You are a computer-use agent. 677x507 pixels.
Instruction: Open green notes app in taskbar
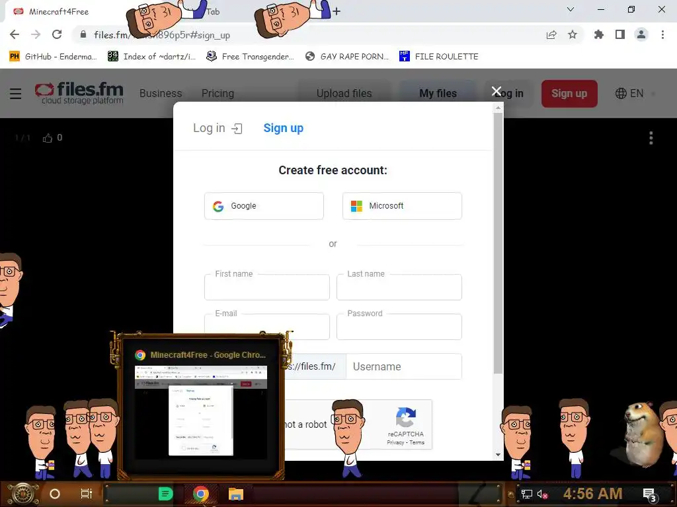click(165, 494)
